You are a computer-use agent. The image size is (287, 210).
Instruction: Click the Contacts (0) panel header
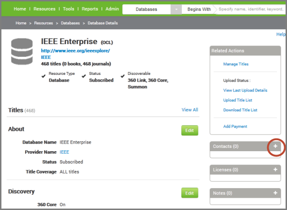[x=245, y=146]
